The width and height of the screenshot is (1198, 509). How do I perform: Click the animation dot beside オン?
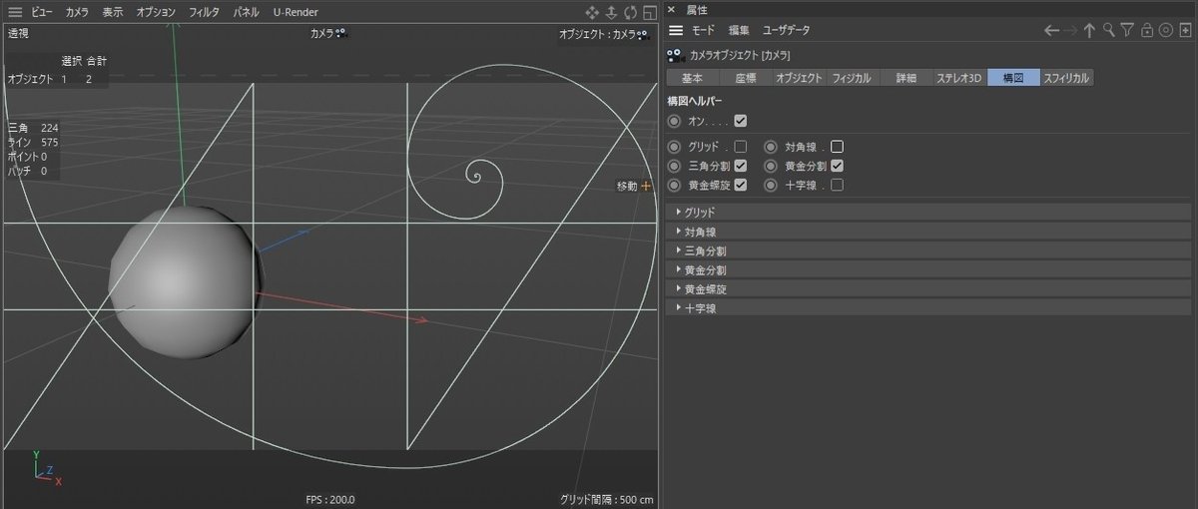click(x=674, y=122)
